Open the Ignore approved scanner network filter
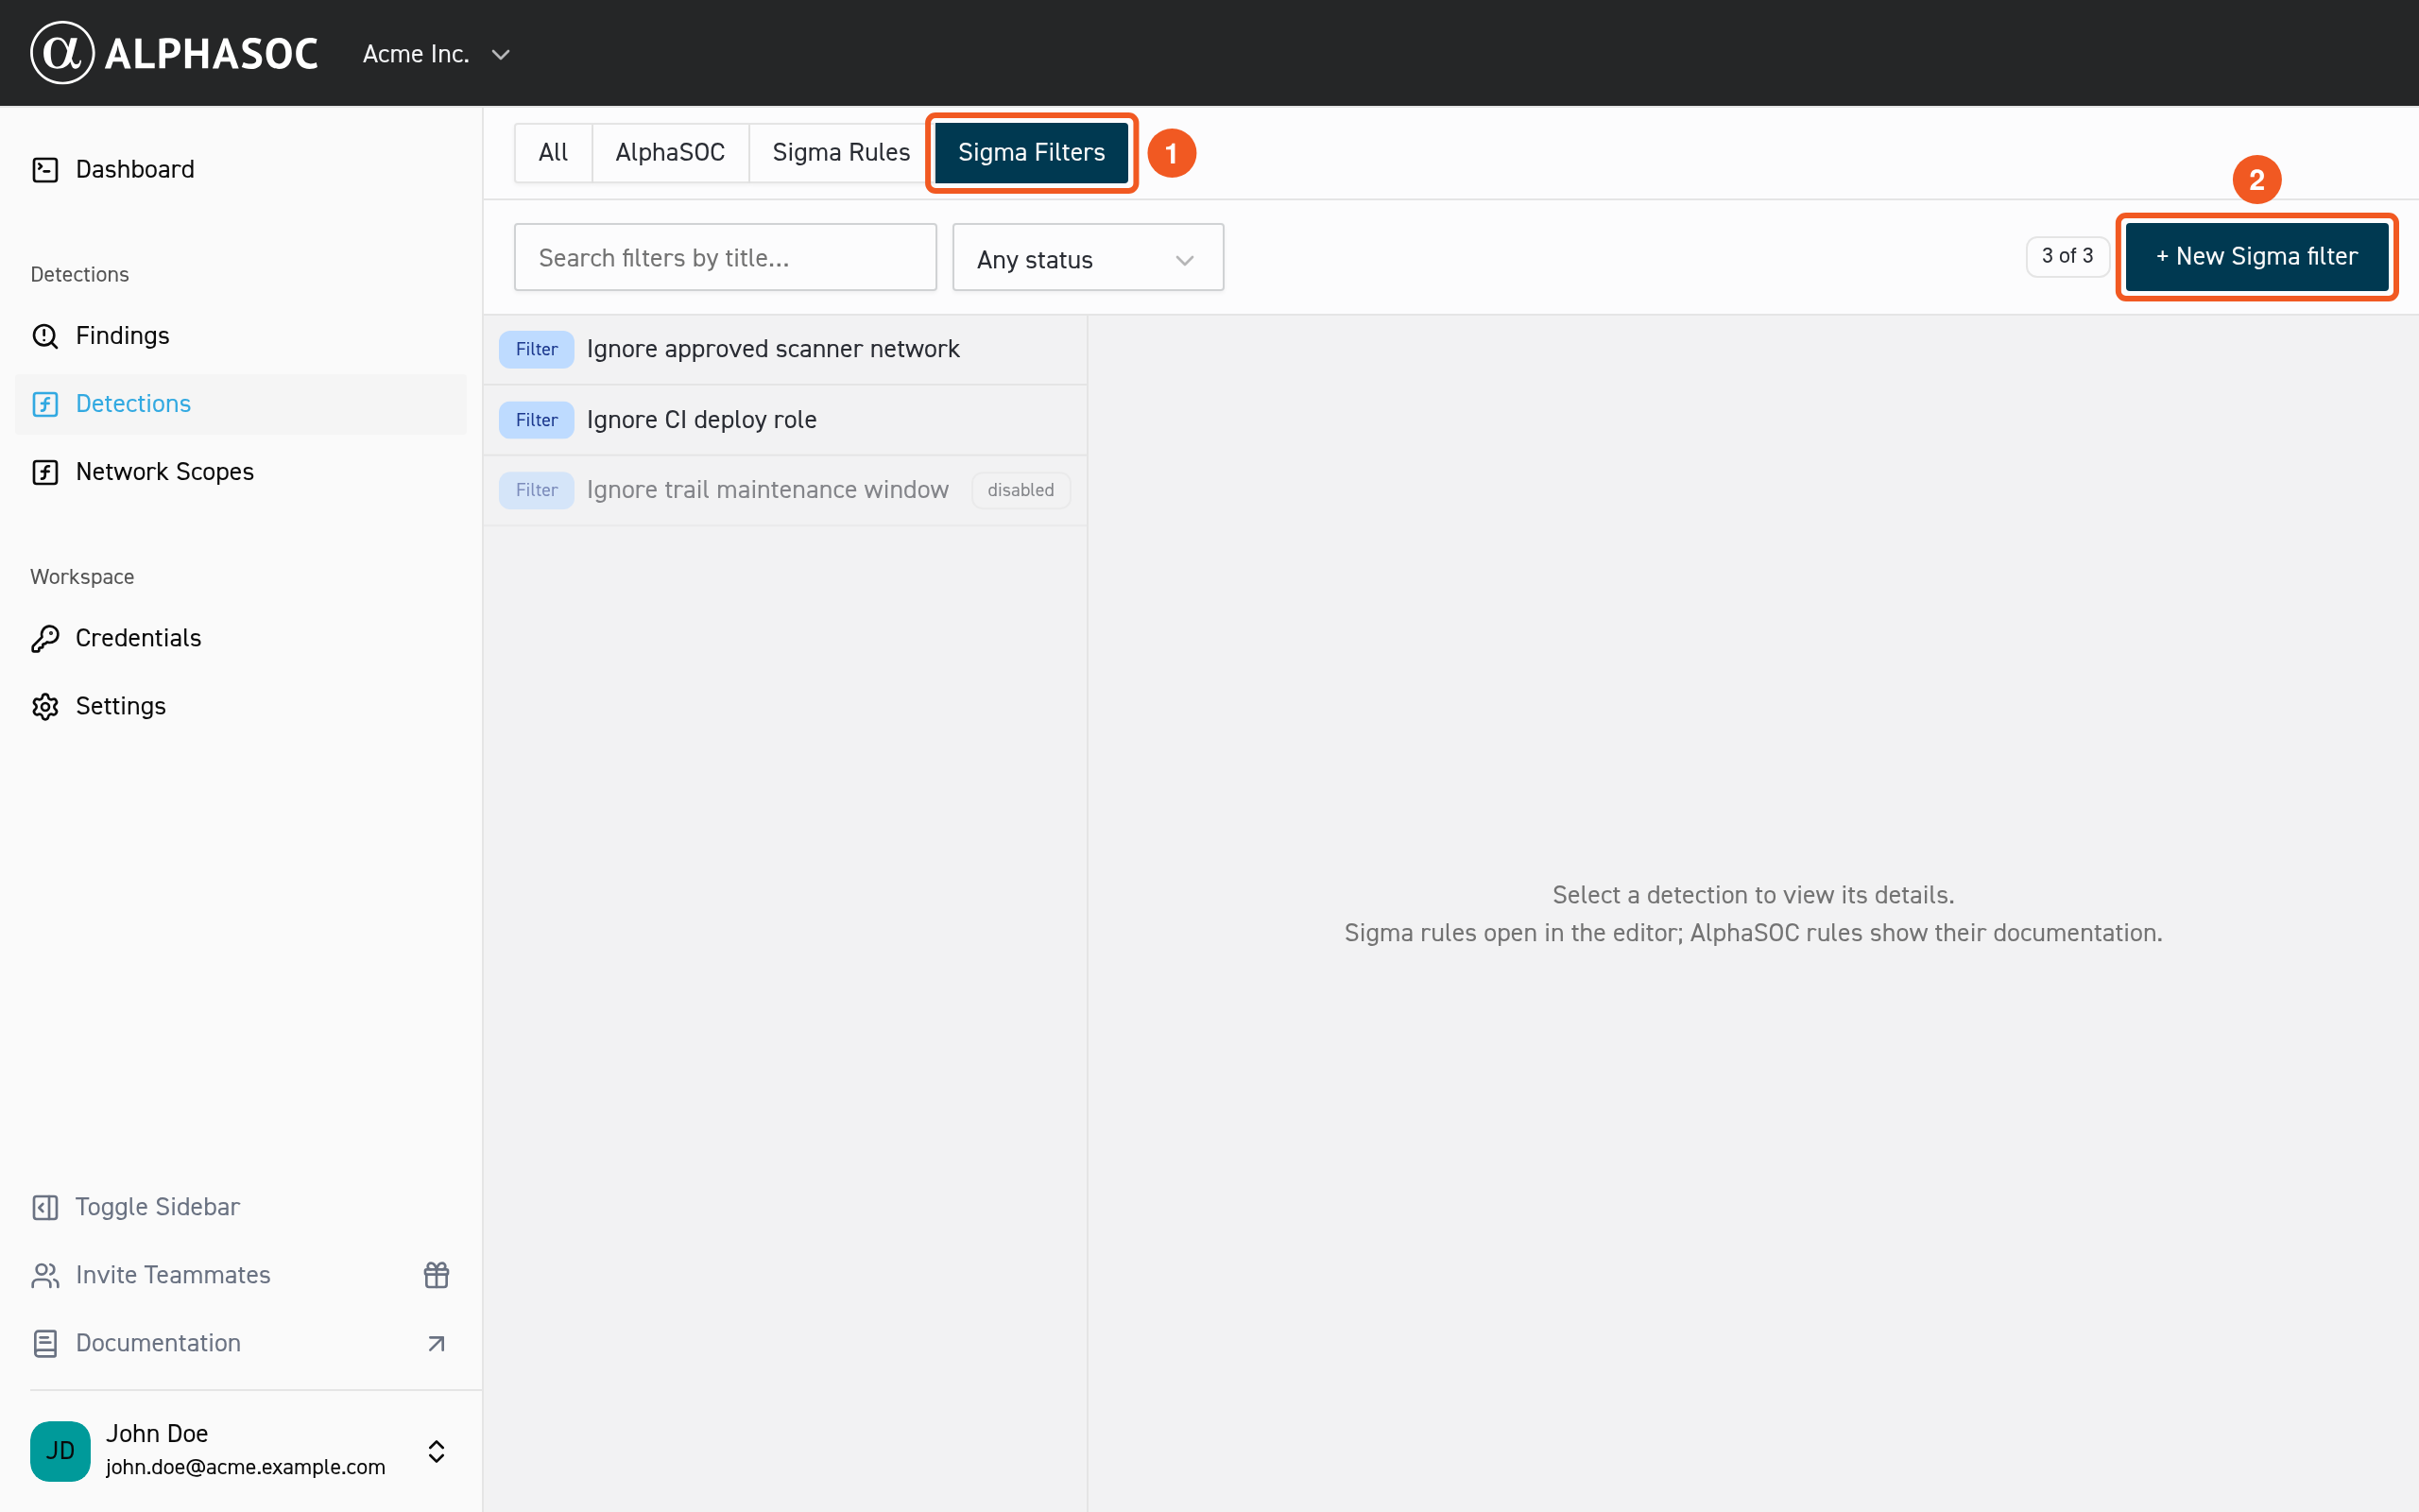2419x1512 pixels. [784, 349]
